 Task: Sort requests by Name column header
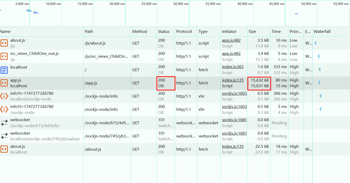coord(5,32)
